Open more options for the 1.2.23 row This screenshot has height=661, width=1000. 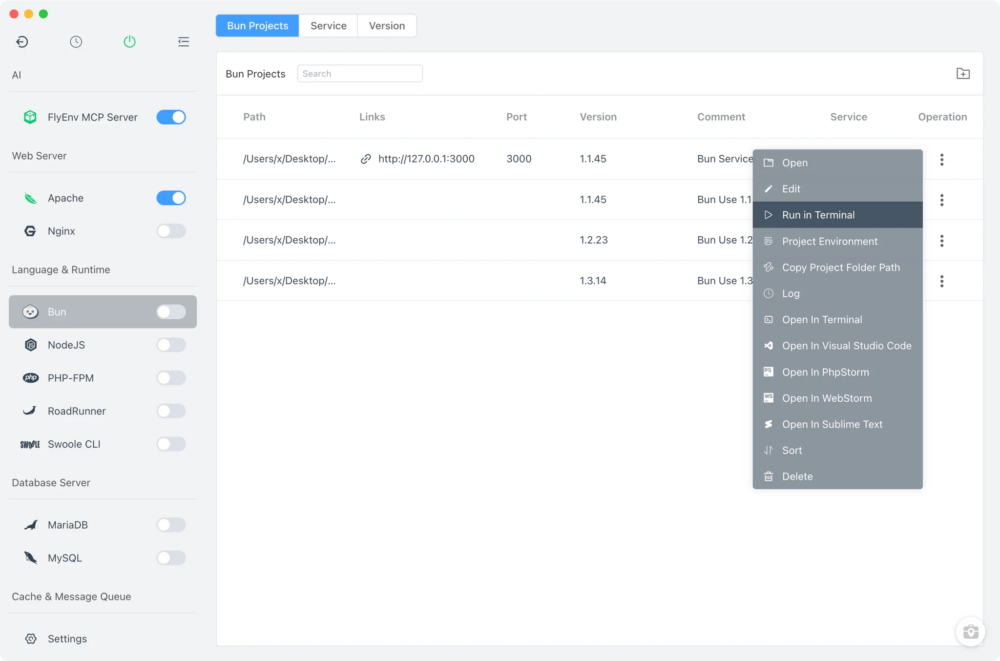pos(942,241)
